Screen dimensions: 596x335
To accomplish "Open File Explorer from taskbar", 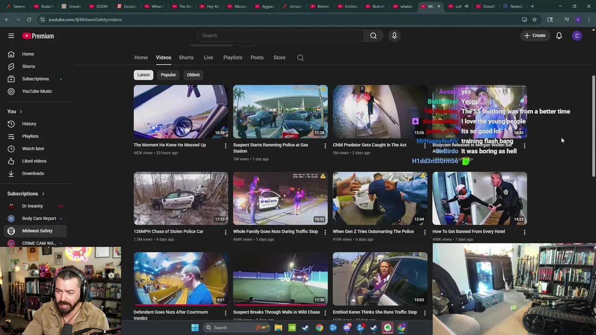I will [x=278, y=328].
